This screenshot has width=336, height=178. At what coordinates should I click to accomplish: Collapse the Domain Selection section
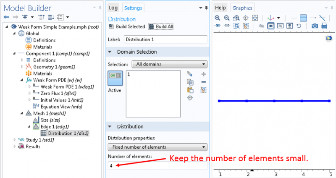[110, 52]
